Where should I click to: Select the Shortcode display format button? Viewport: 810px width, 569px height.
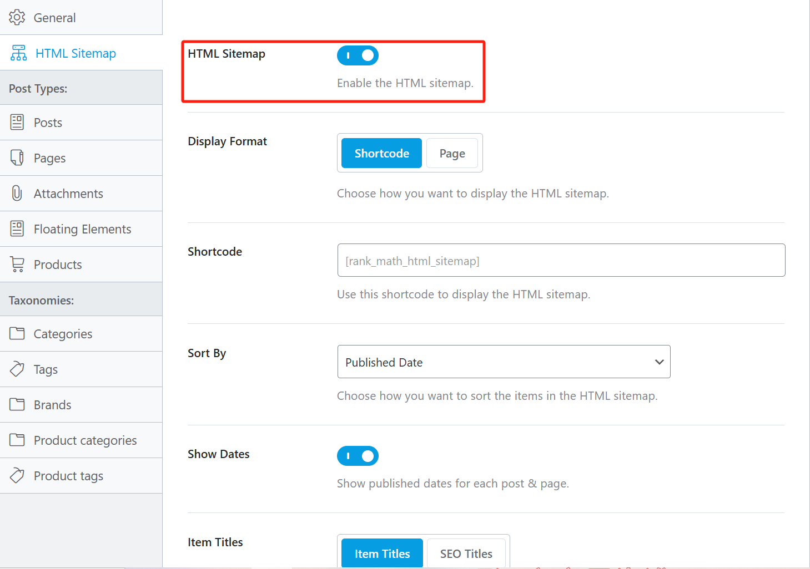click(x=381, y=154)
